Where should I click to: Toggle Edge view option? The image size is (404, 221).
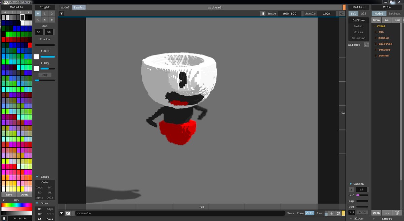50,209
